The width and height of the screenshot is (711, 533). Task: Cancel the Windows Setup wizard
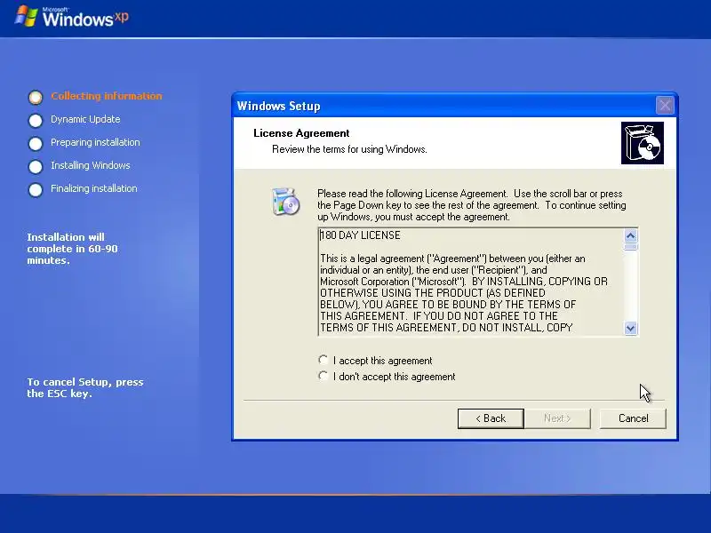(x=633, y=418)
